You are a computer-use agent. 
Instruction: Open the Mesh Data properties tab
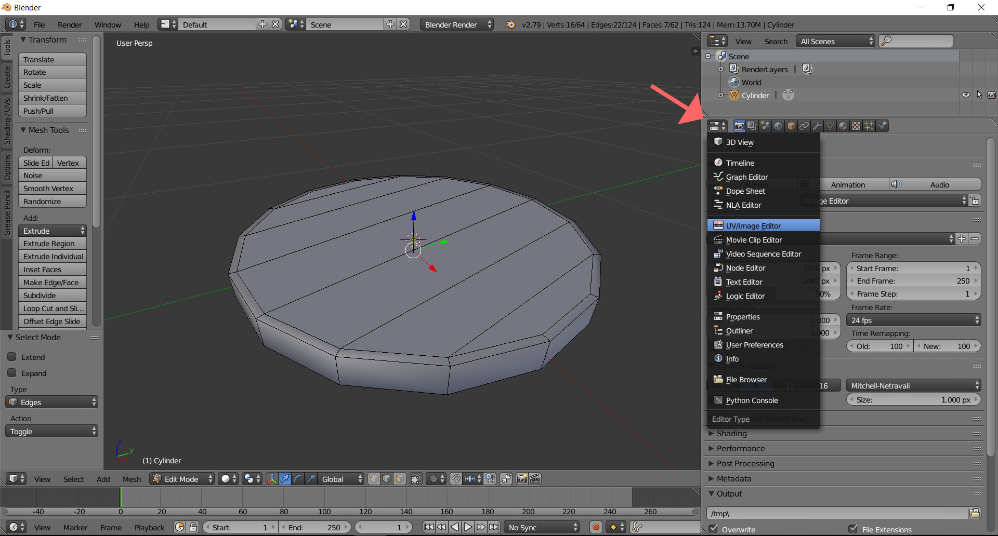point(830,126)
